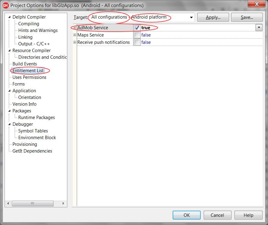Collapse the Delphi Compiler tree node
The height and width of the screenshot is (225, 268).
9,17
